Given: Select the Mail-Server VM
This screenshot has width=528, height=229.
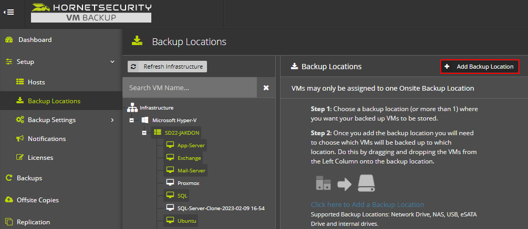Looking at the screenshot, I should click(x=192, y=171).
